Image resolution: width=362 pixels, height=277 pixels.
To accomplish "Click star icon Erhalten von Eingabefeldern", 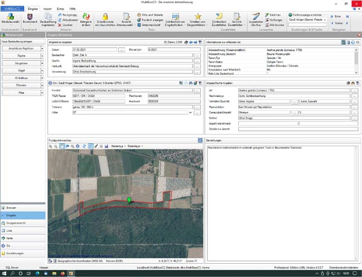I will 198,16.
